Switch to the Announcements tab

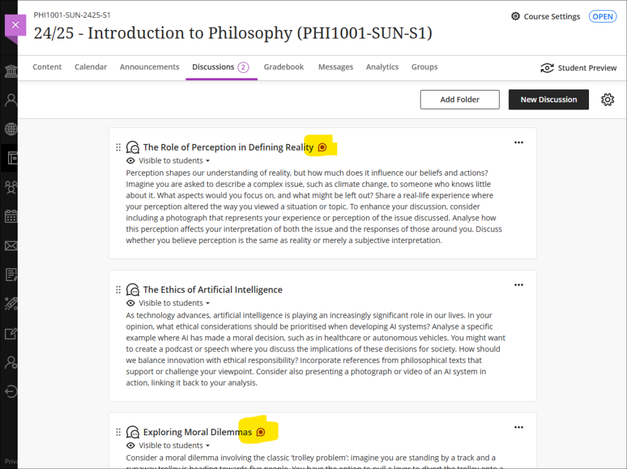point(149,67)
